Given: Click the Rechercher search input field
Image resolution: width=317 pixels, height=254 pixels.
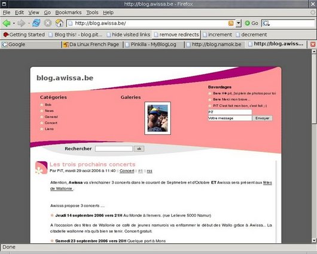Looking at the screenshot, I should point(114,149).
